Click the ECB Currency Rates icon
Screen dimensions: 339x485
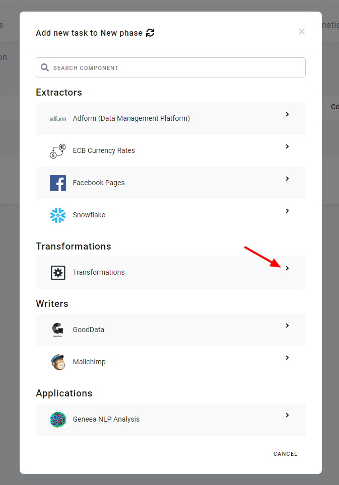point(58,151)
